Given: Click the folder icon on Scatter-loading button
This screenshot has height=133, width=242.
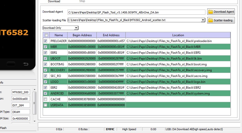Looking at the screenshot, I should pos(210,20).
